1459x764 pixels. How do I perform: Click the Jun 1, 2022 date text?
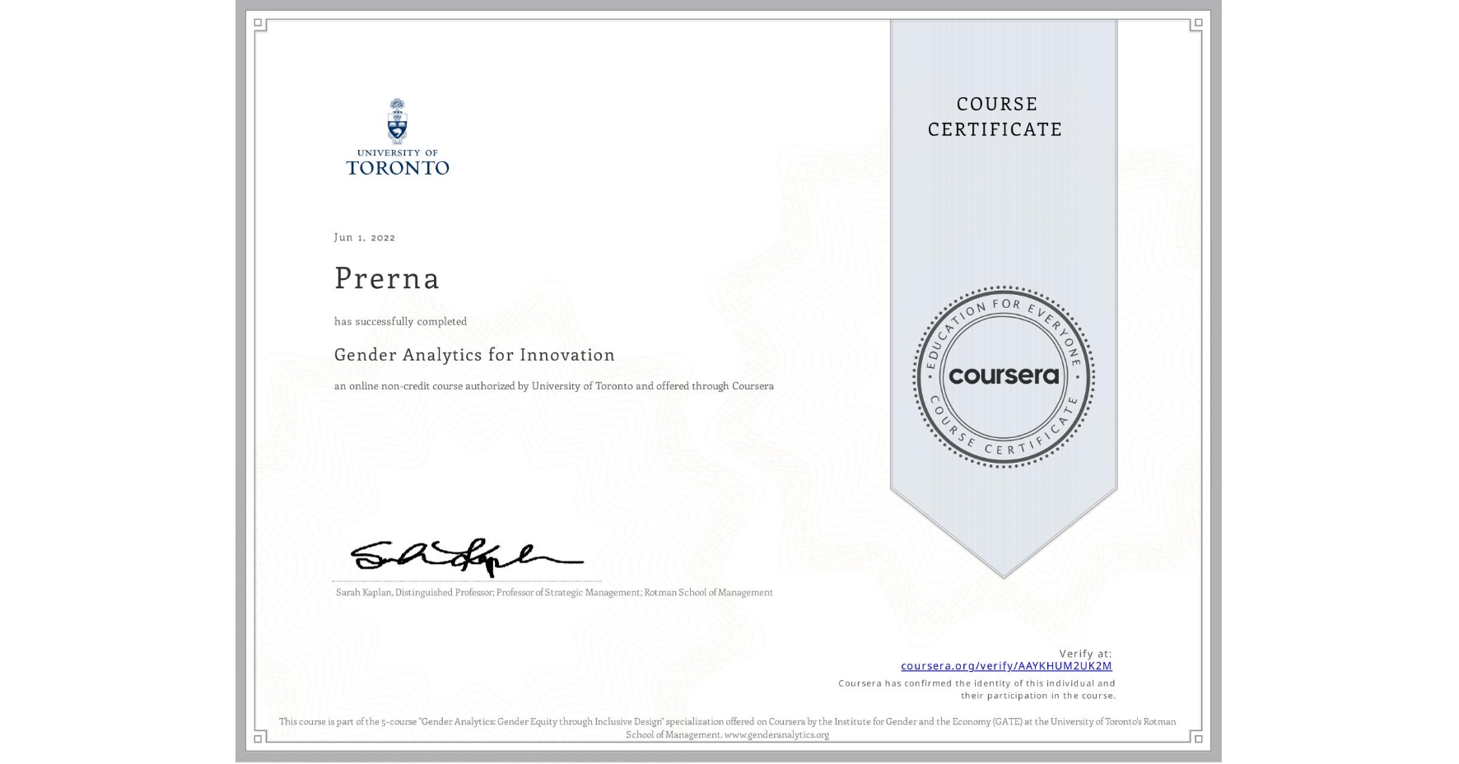pyautogui.click(x=363, y=237)
